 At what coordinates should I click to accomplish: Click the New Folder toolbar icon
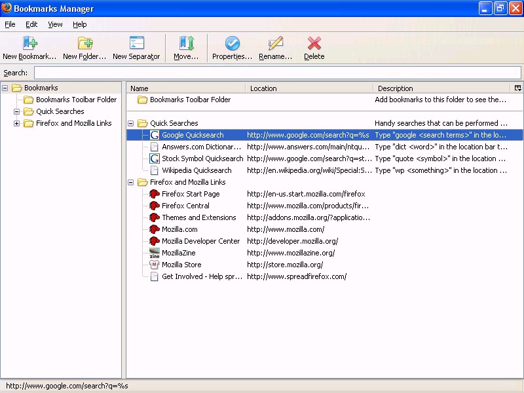(85, 43)
